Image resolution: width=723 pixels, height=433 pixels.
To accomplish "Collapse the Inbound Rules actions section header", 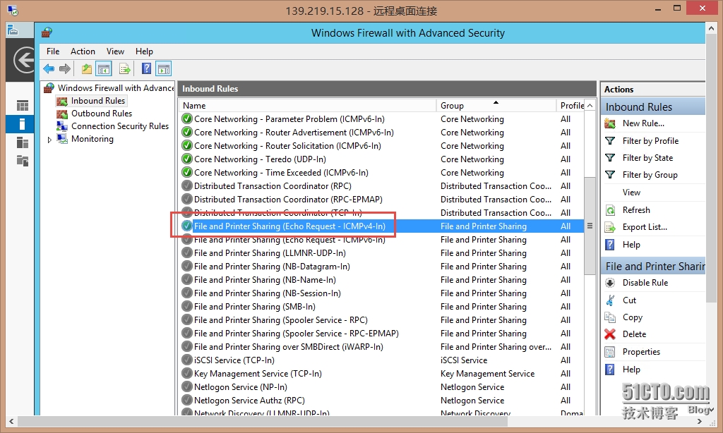I will [653, 107].
